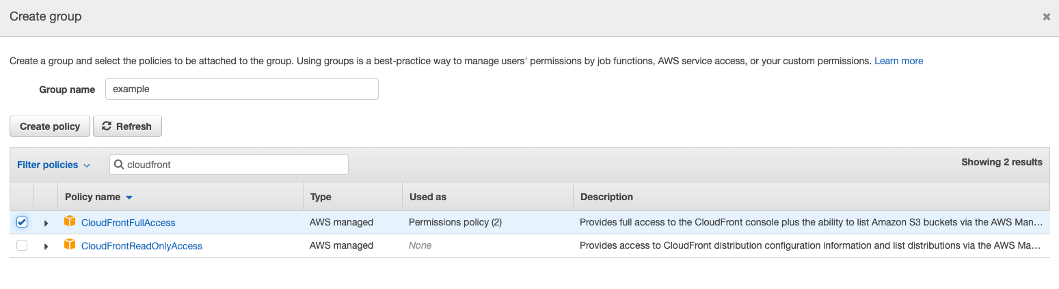1059x289 pixels.
Task: Refresh the policy list
Action: pyautogui.click(x=127, y=126)
